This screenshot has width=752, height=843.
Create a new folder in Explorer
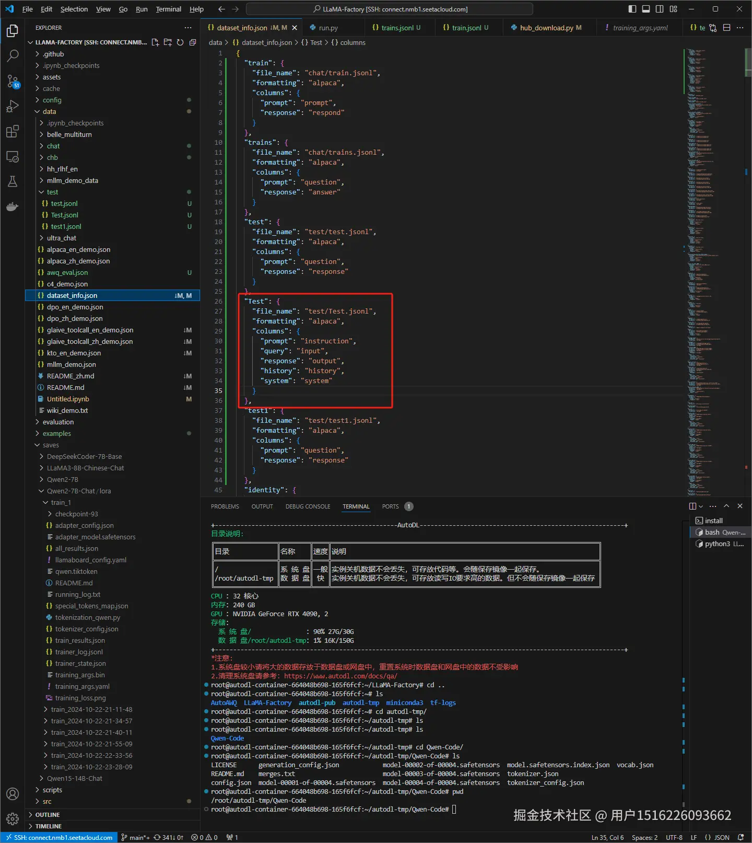tap(168, 42)
